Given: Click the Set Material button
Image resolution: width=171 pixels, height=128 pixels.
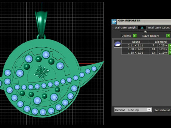Looking at the screenshot, I should (x=162, y=110).
